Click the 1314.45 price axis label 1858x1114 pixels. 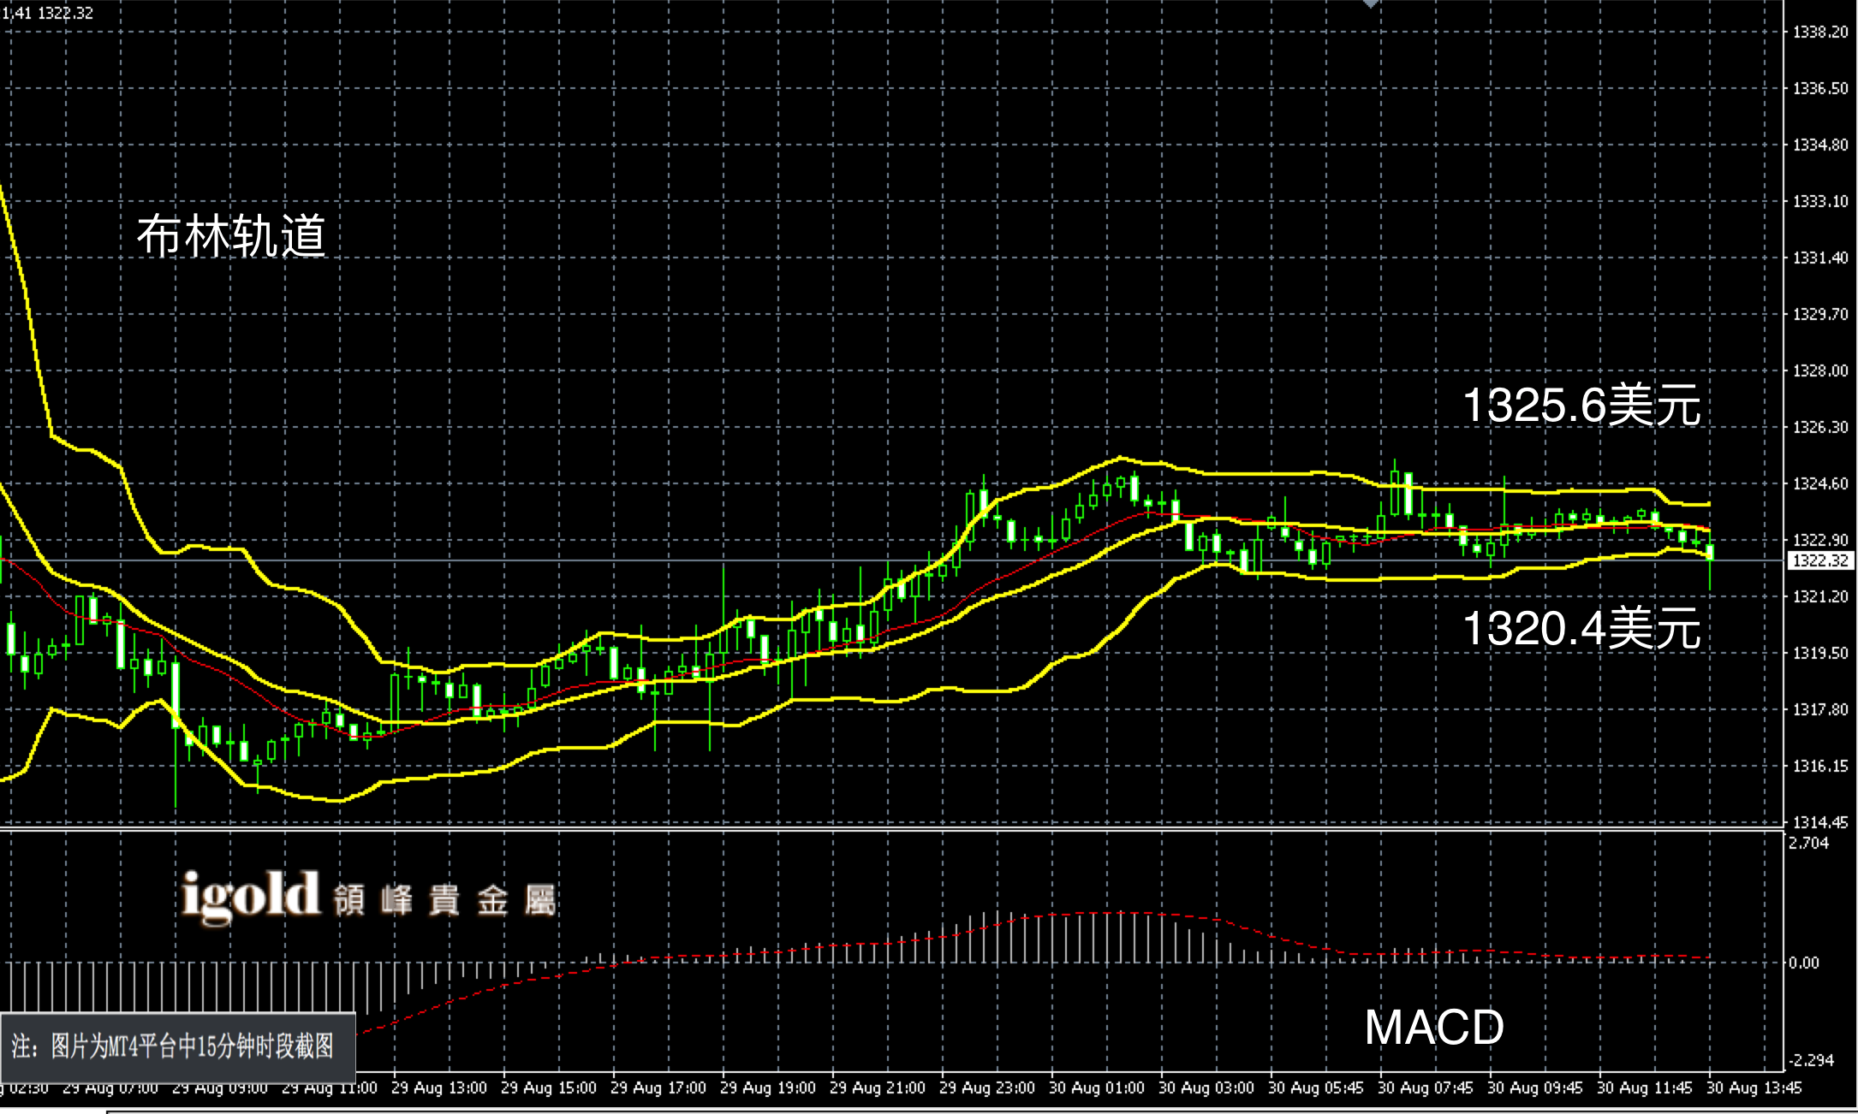(x=1820, y=823)
